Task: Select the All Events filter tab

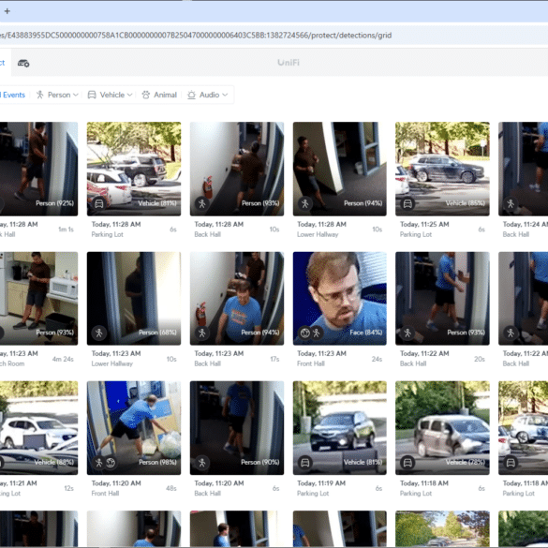Action: (x=12, y=95)
